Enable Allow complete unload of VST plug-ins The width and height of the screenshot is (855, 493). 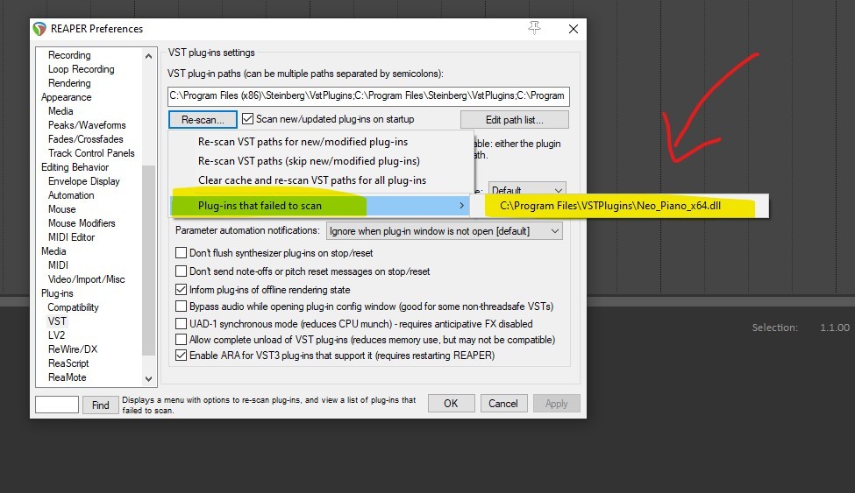[x=181, y=340]
